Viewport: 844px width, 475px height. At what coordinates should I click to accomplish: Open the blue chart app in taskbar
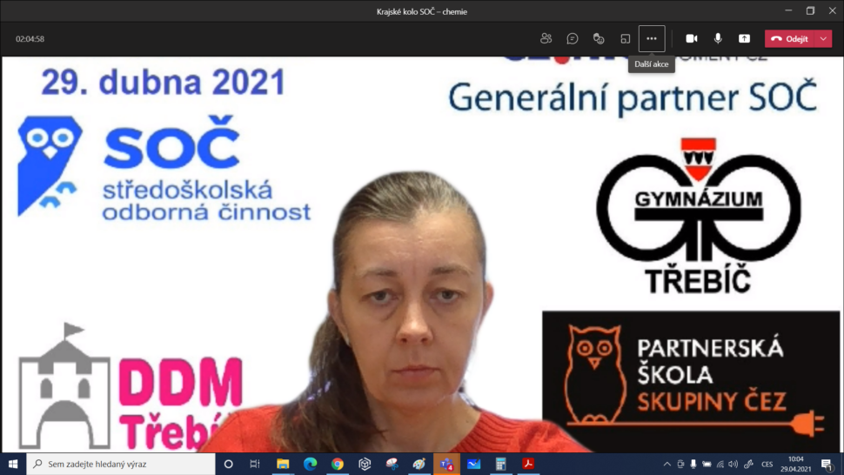click(473, 464)
